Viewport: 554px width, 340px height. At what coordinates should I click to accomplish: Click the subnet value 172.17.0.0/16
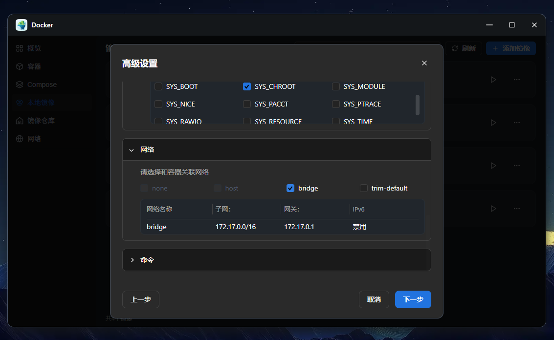coord(236,227)
